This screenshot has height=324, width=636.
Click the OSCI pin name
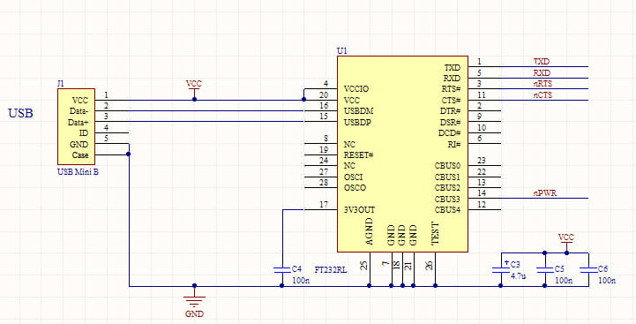click(354, 177)
